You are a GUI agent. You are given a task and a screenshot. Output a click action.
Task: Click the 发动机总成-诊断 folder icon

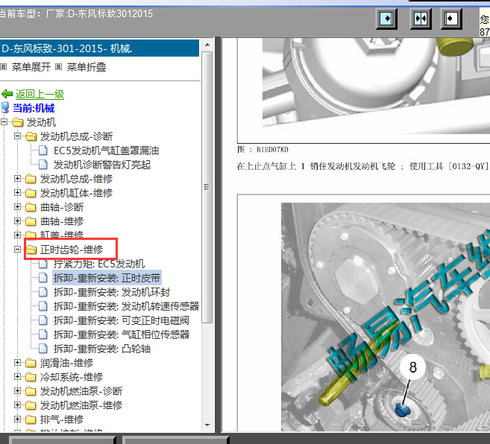point(31,136)
